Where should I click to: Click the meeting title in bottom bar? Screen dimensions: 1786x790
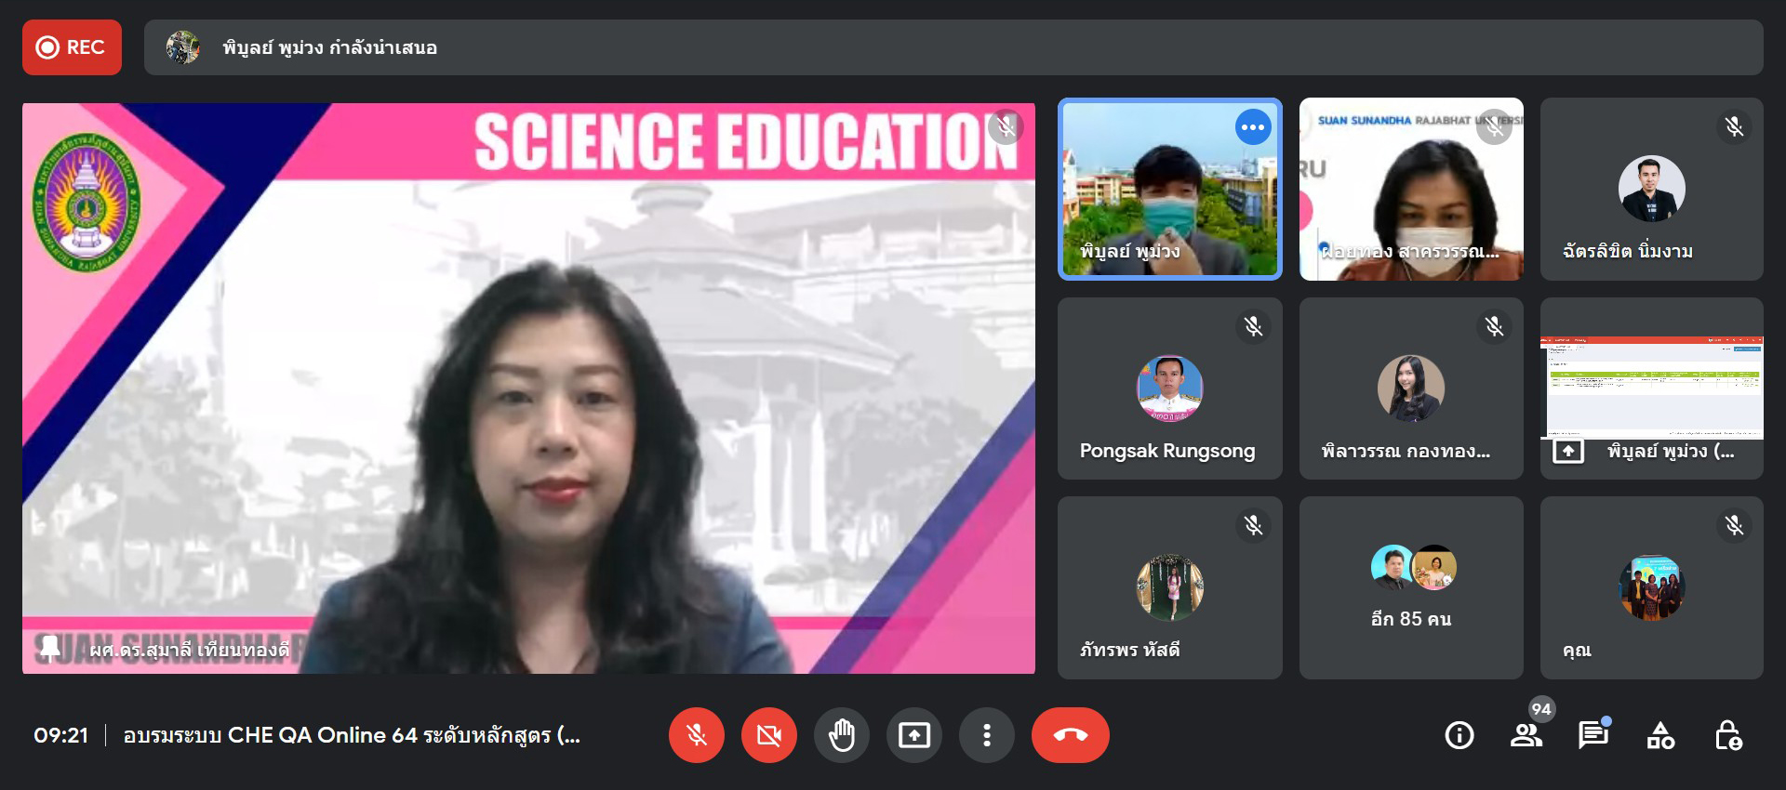tap(352, 735)
